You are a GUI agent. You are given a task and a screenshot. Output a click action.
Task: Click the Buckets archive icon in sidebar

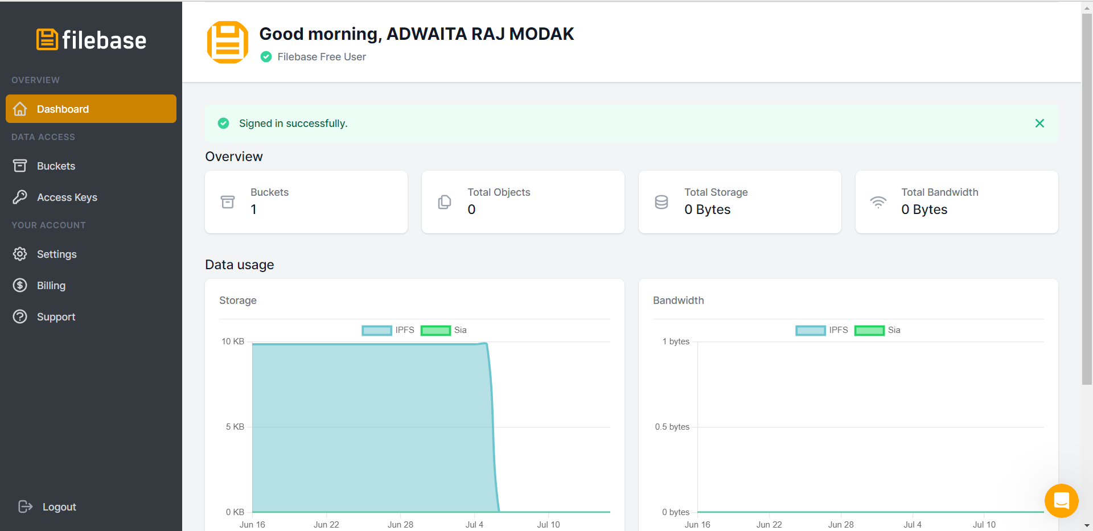tap(20, 166)
